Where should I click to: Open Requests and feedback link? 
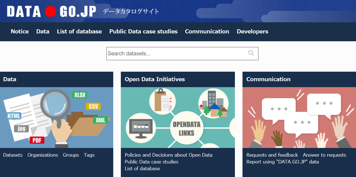pyautogui.click(x=272, y=155)
